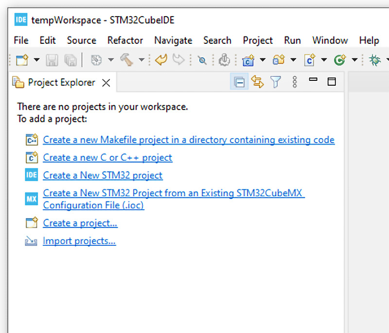Click the green New Class toolbar icon

pos(340,60)
